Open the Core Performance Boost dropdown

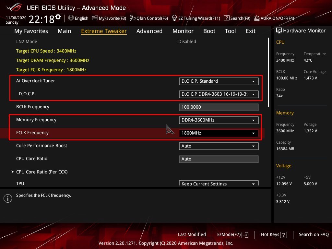[x=219, y=146]
